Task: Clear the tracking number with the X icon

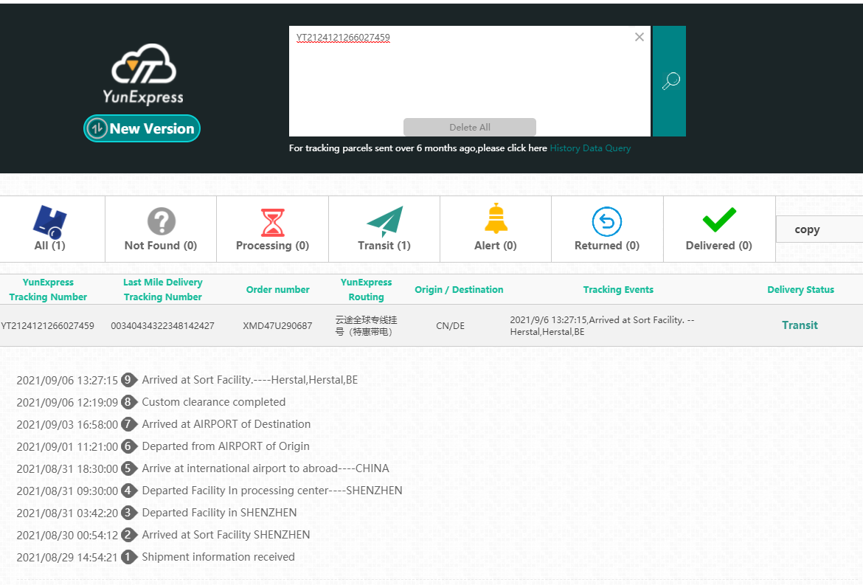Action: (640, 37)
